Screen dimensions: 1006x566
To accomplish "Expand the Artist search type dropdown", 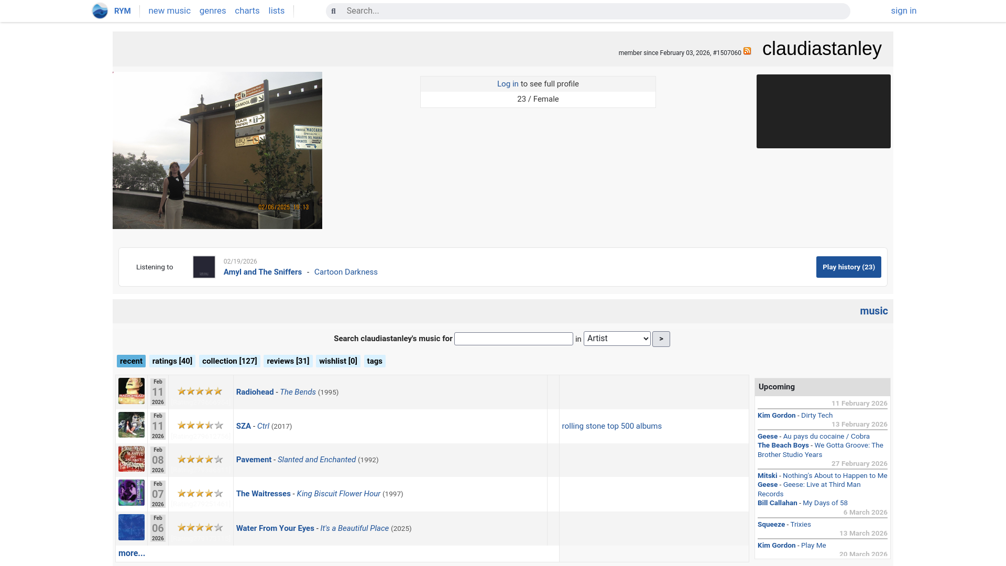I will click(617, 339).
